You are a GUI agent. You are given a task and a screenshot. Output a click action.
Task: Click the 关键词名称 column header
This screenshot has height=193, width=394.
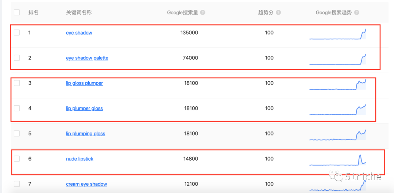coord(79,12)
